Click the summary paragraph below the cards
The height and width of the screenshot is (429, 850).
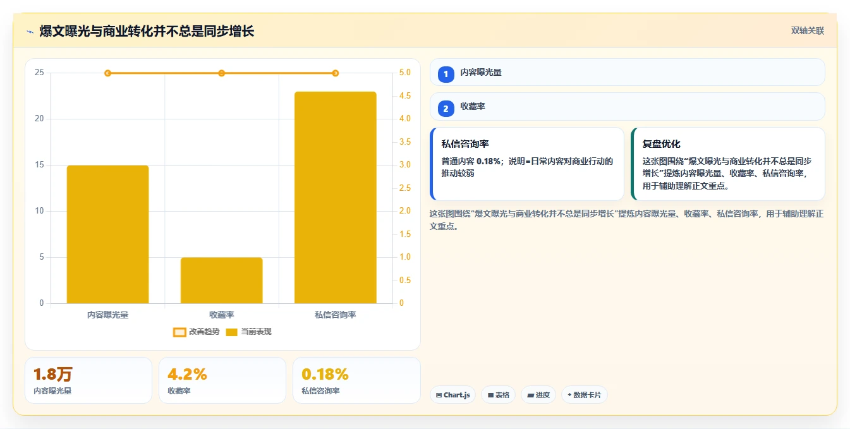point(627,220)
